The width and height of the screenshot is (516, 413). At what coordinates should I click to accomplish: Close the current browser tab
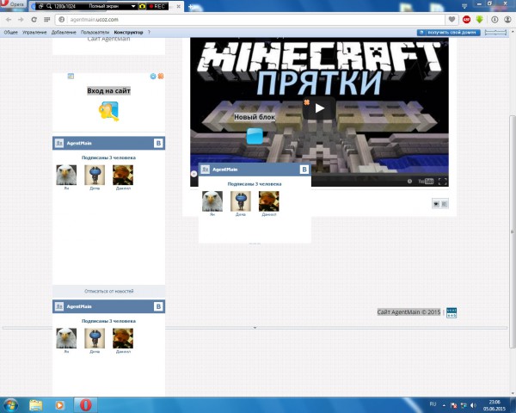pos(178,6)
